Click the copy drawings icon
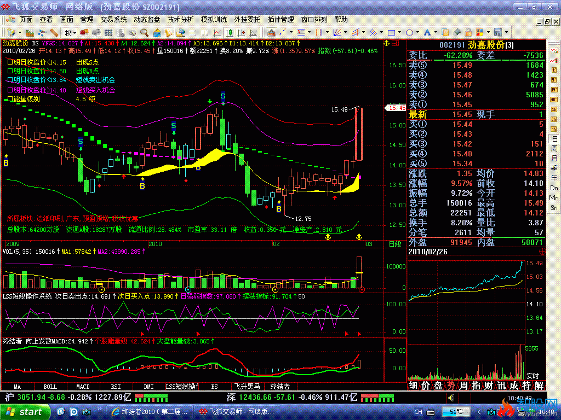 coord(445,33)
